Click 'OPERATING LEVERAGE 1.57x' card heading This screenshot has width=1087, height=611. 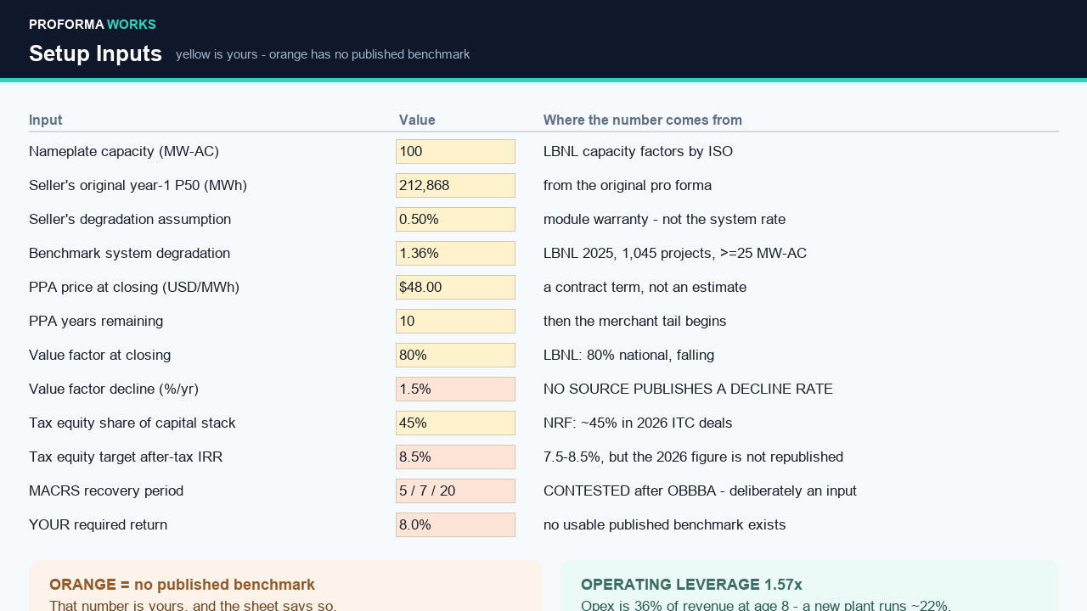[x=691, y=585]
